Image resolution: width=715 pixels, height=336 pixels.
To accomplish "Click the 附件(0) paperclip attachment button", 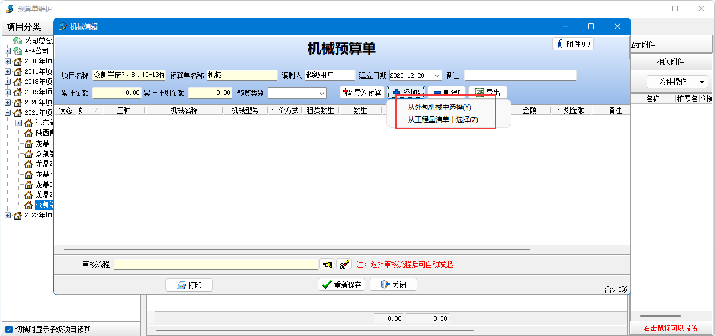I will [x=573, y=44].
